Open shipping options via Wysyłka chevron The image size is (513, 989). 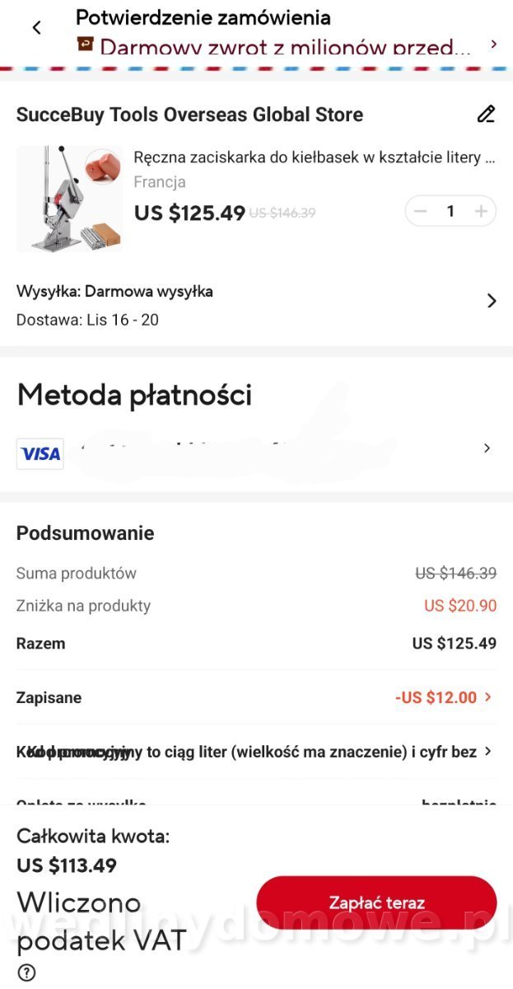[x=492, y=301]
